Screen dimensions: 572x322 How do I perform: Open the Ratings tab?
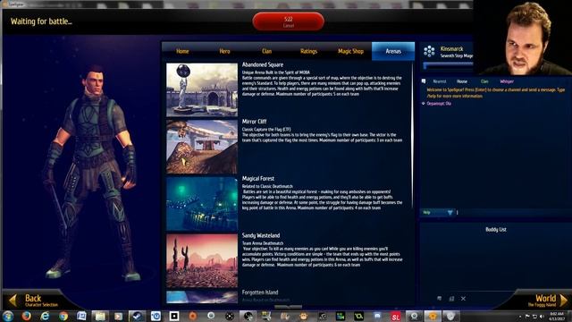click(308, 52)
